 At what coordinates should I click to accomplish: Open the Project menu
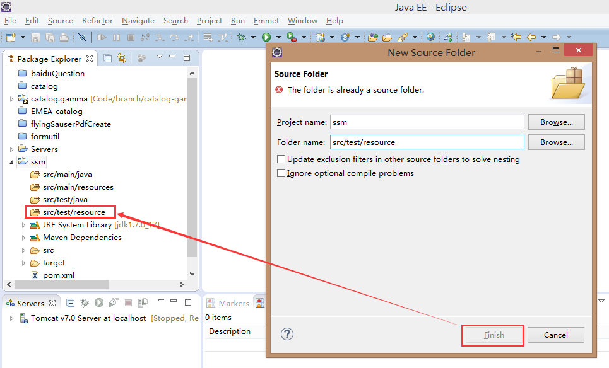[210, 21]
